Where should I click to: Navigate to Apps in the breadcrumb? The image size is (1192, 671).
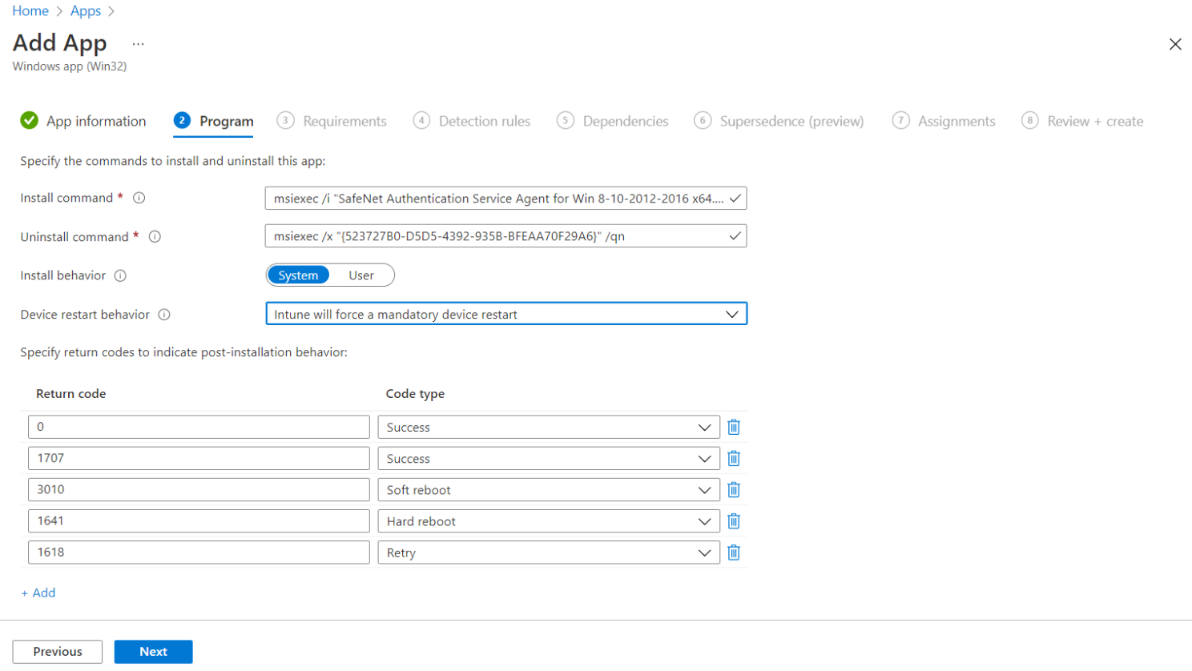point(86,10)
